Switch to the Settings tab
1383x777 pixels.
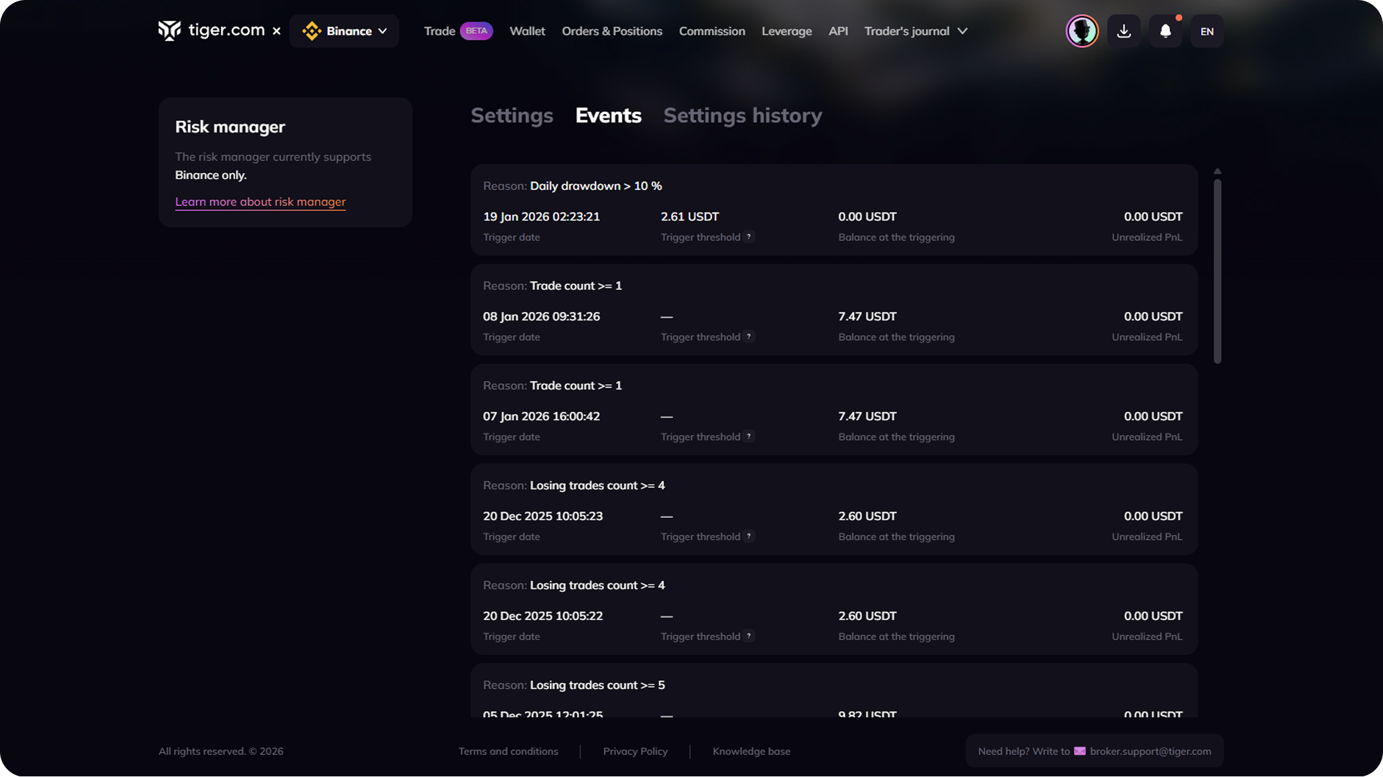point(512,115)
